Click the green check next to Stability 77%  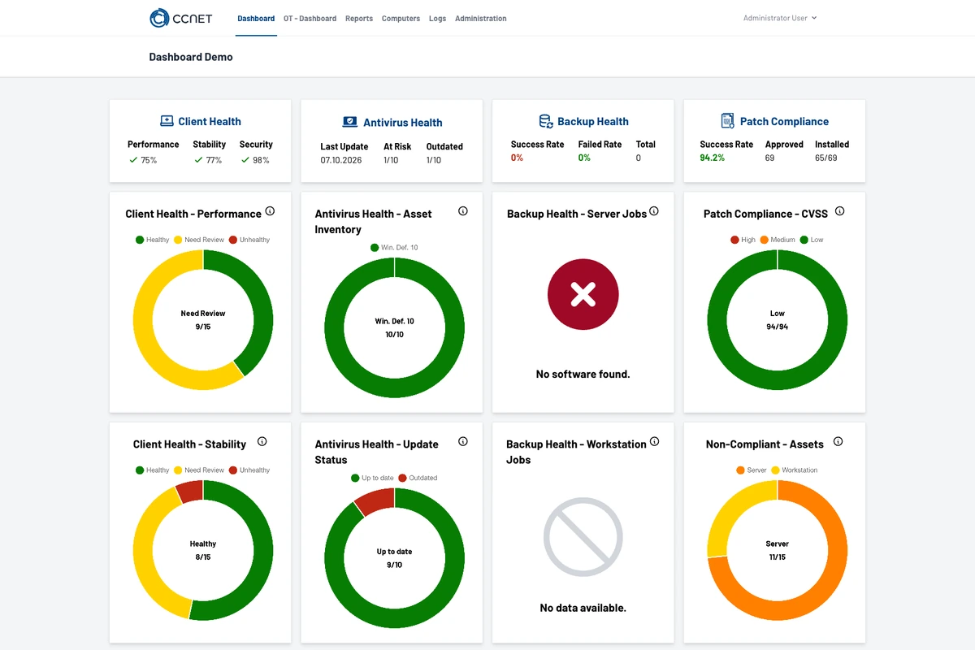(x=198, y=160)
